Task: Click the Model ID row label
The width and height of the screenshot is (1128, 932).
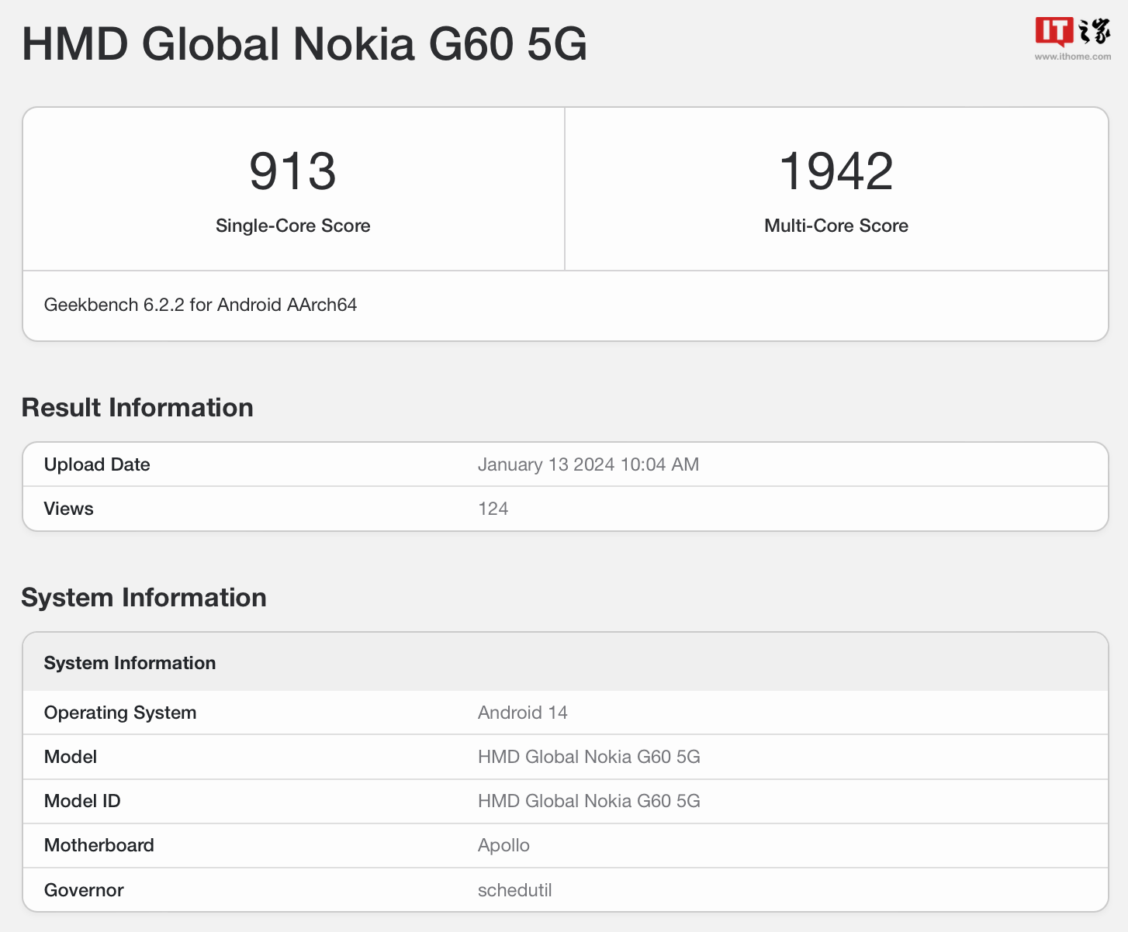Action: [82, 801]
